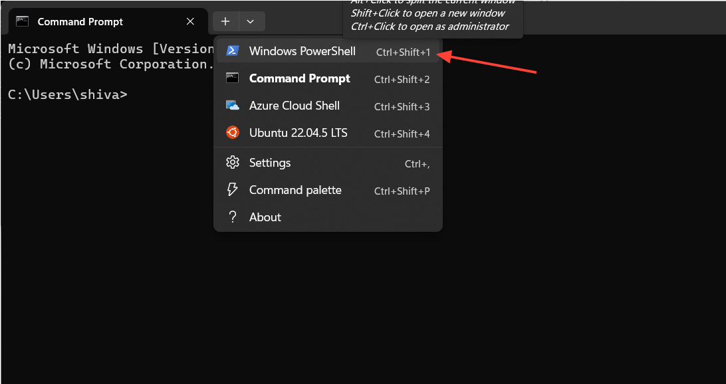Viewport: 726px width, 384px height.
Task: Open the Command palette entry
Action: click(x=295, y=190)
